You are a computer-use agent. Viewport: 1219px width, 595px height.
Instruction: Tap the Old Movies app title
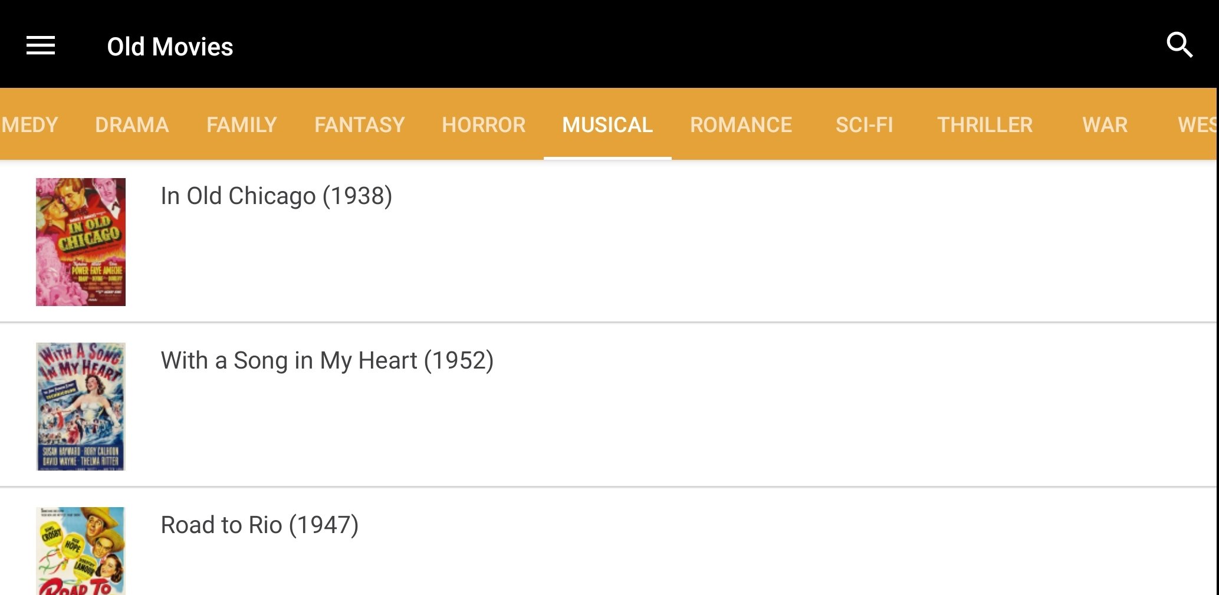click(170, 47)
